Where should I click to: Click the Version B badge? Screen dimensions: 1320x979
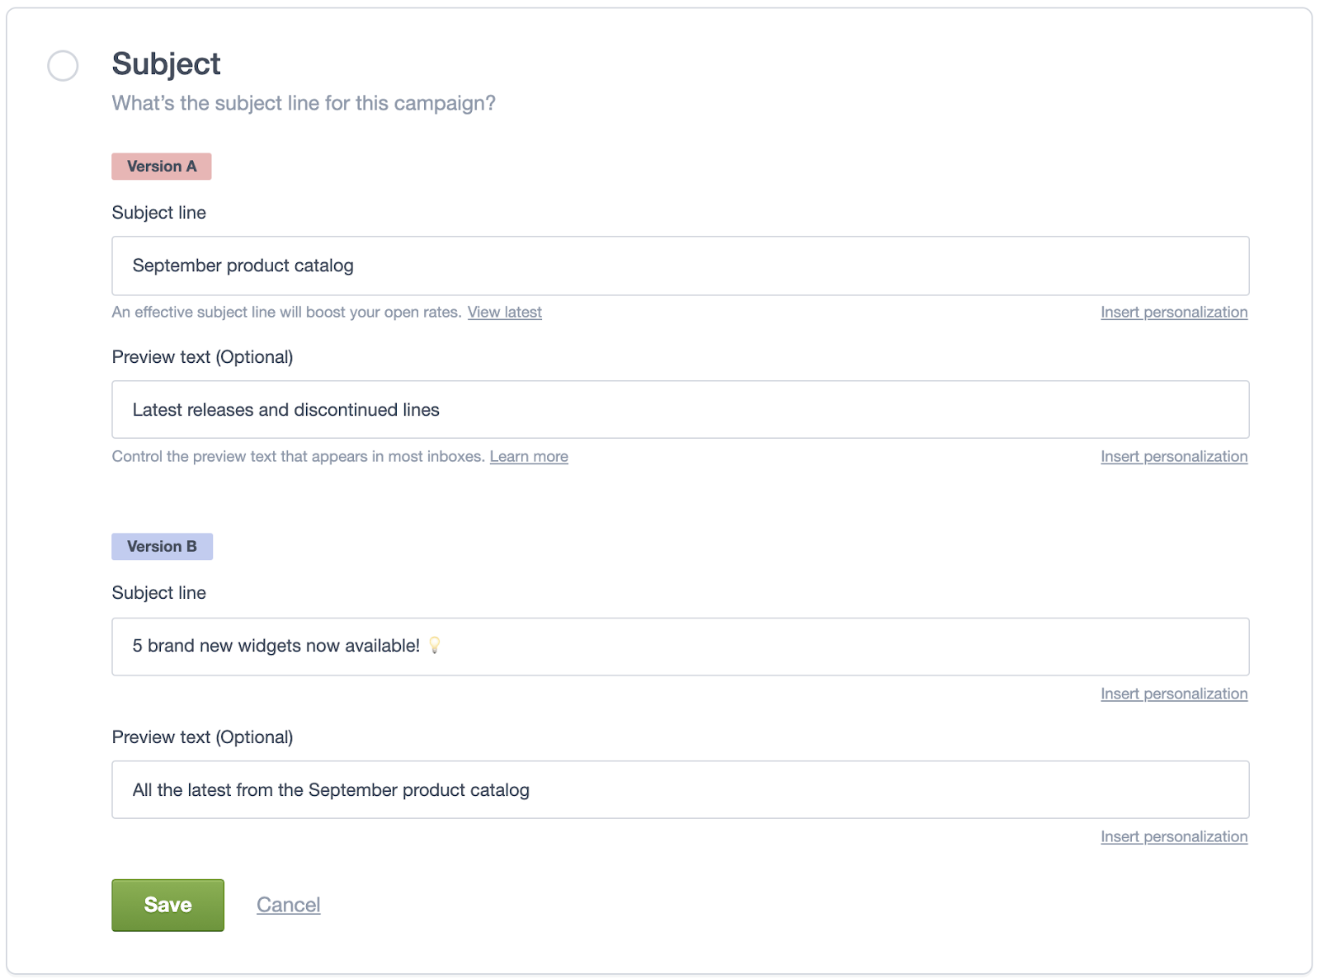point(163,547)
